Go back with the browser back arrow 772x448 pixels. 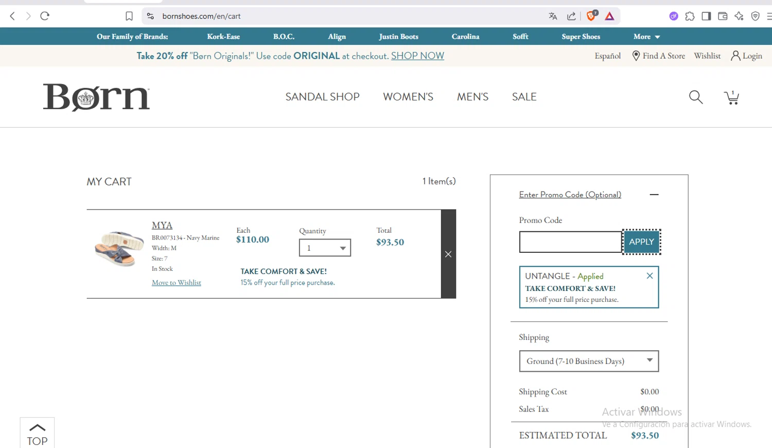(x=12, y=16)
